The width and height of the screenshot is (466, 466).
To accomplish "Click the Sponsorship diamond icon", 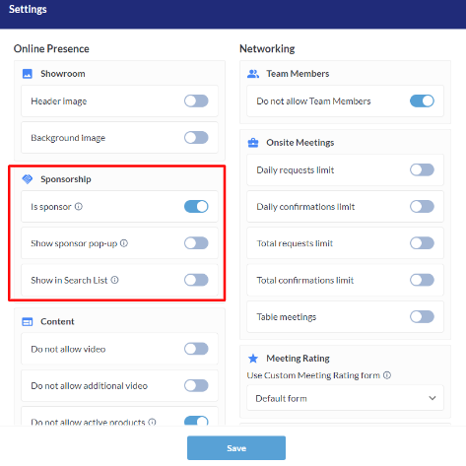I will pos(28,179).
